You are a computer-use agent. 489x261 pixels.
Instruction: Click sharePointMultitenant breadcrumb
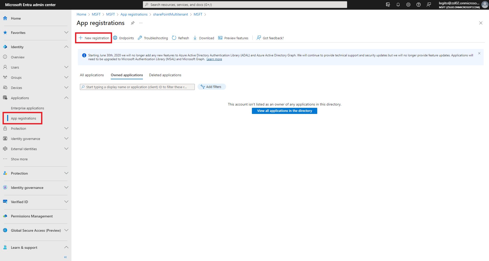tap(170, 14)
